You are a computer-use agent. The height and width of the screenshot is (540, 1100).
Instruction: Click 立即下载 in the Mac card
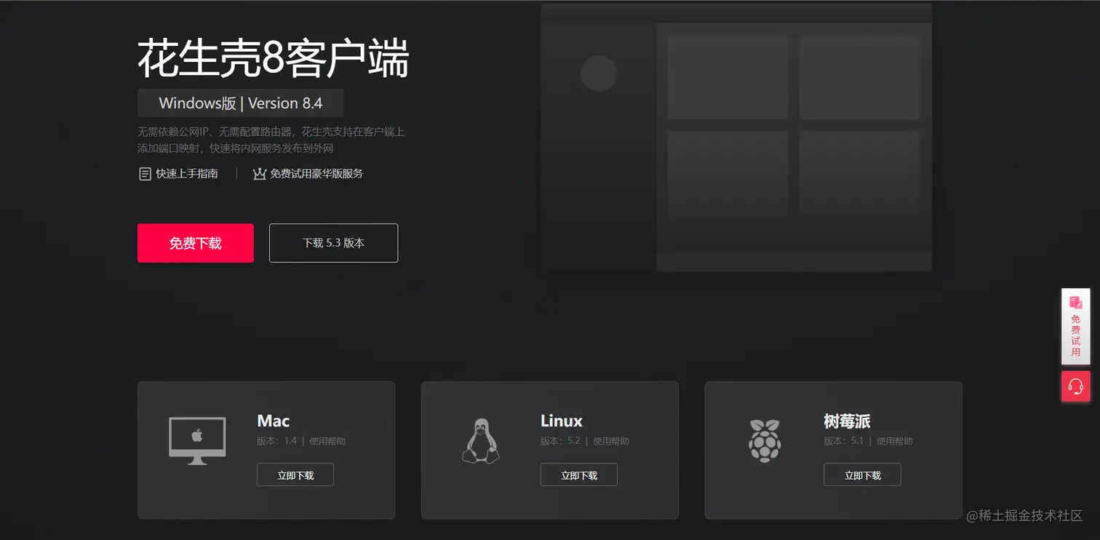coord(295,475)
